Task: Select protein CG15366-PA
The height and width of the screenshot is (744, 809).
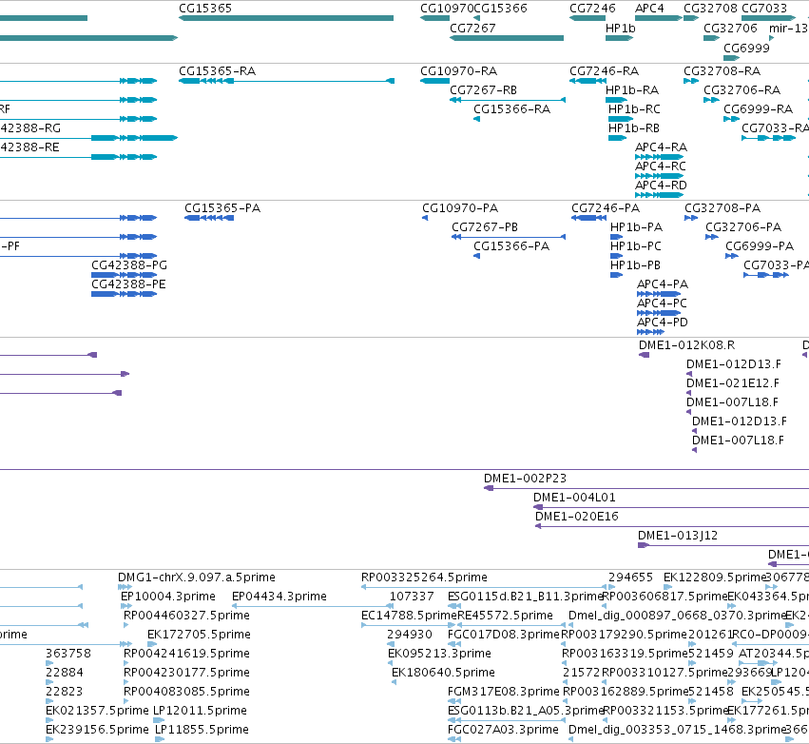Action: tap(476, 256)
